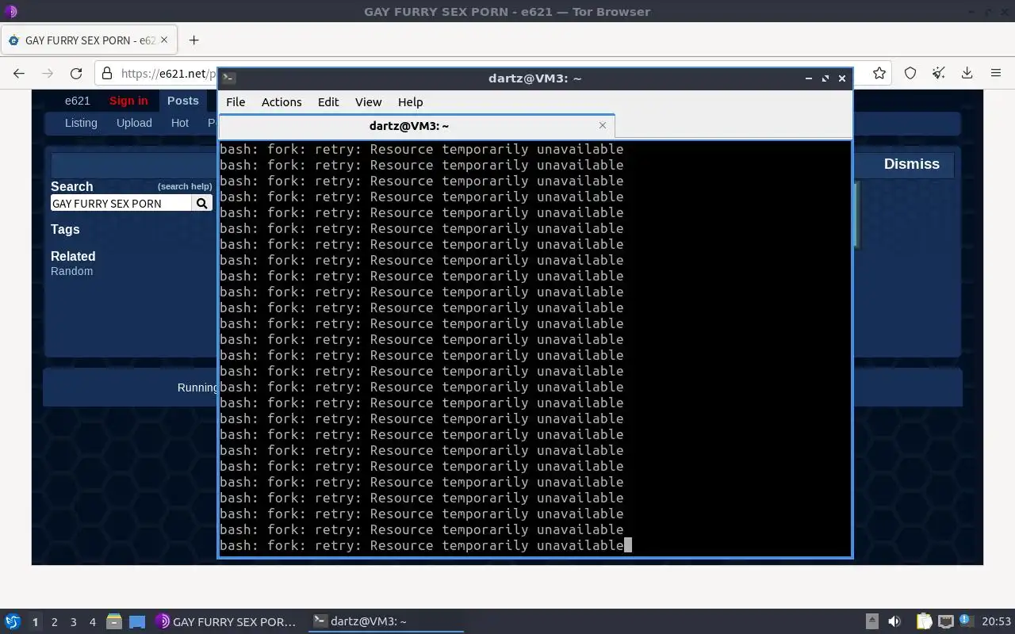The width and height of the screenshot is (1015, 634).
Task: Close the e621 browser tab
Action: pyautogui.click(x=165, y=40)
